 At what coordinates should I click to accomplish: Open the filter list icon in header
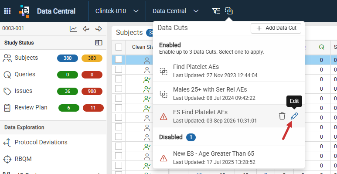216,11
